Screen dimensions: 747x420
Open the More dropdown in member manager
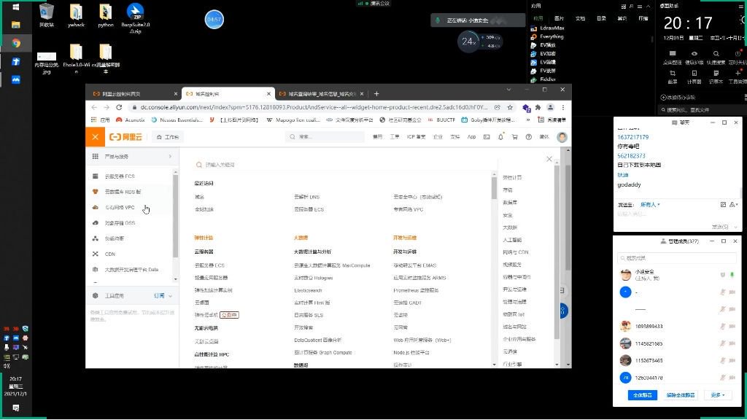[718, 395]
